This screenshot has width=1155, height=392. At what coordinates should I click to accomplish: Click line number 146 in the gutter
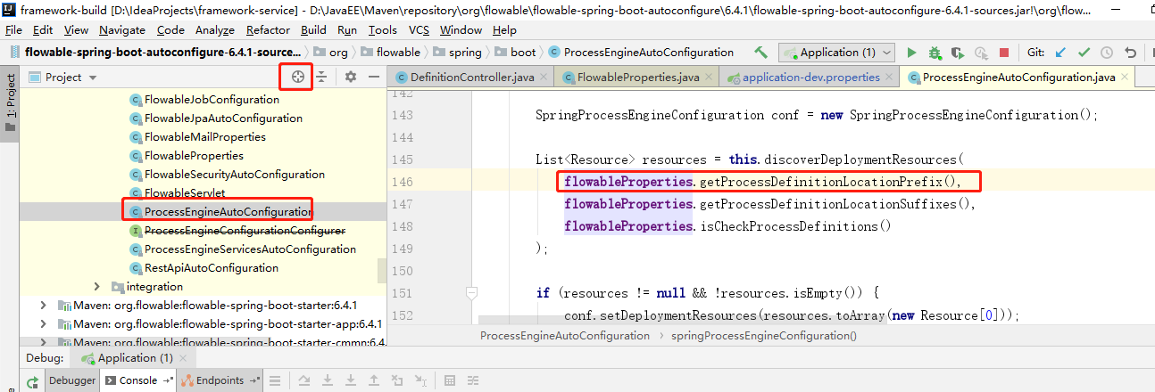point(403,182)
